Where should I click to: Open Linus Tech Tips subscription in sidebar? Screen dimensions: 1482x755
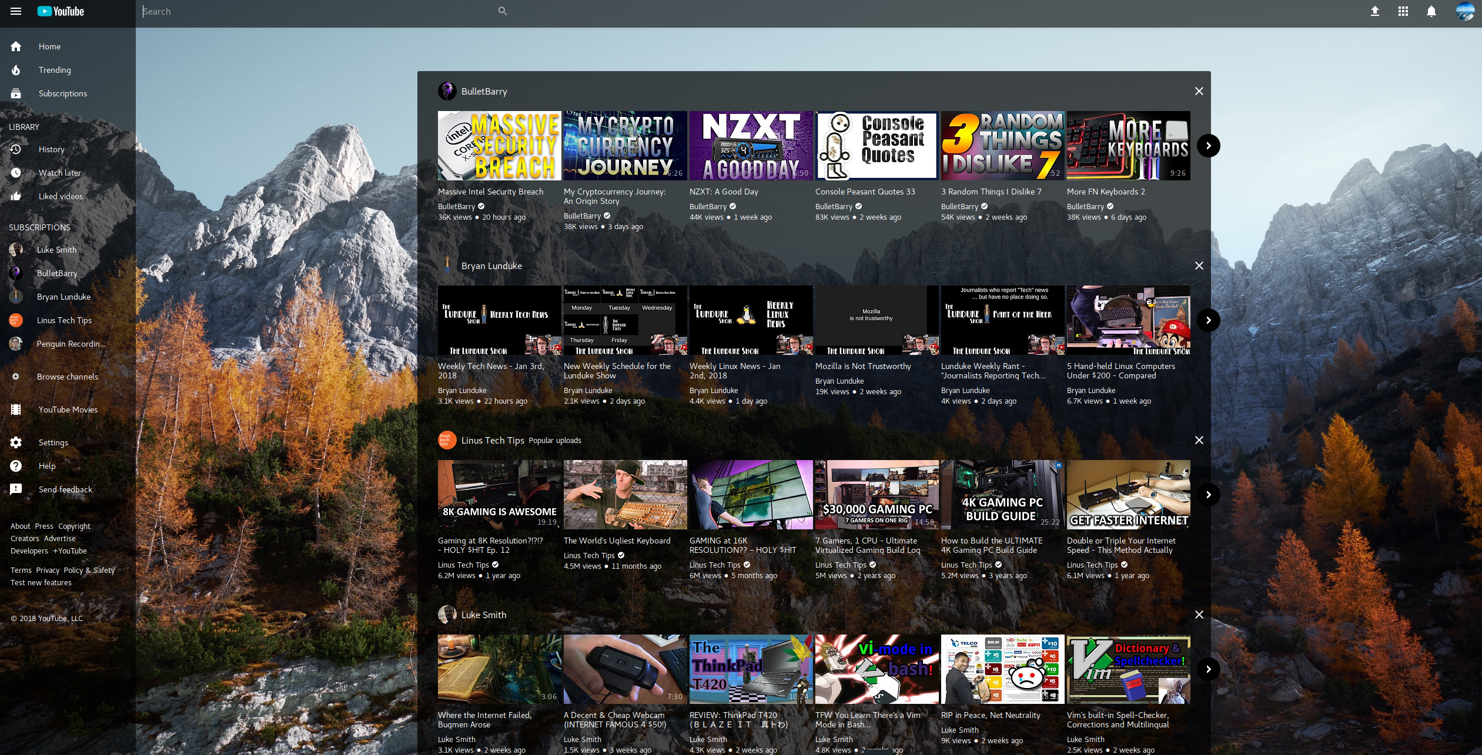(68, 320)
